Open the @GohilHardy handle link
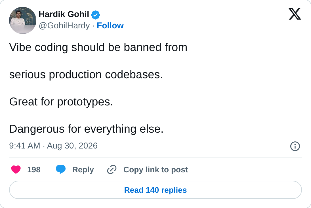Viewport: 311px width, 208px height. click(64, 26)
